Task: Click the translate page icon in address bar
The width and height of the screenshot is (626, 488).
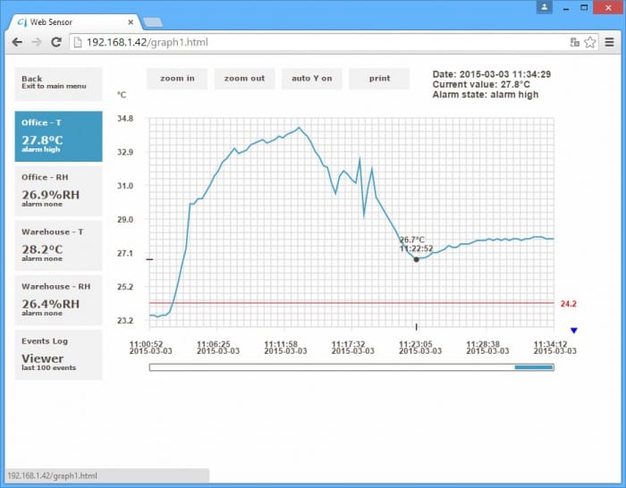Action: 575,42
